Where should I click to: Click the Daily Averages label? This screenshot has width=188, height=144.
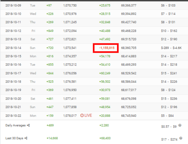[x=15, y=125]
